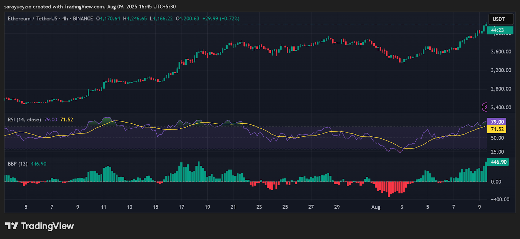Click the 17 date on time axis

coord(181,207)
